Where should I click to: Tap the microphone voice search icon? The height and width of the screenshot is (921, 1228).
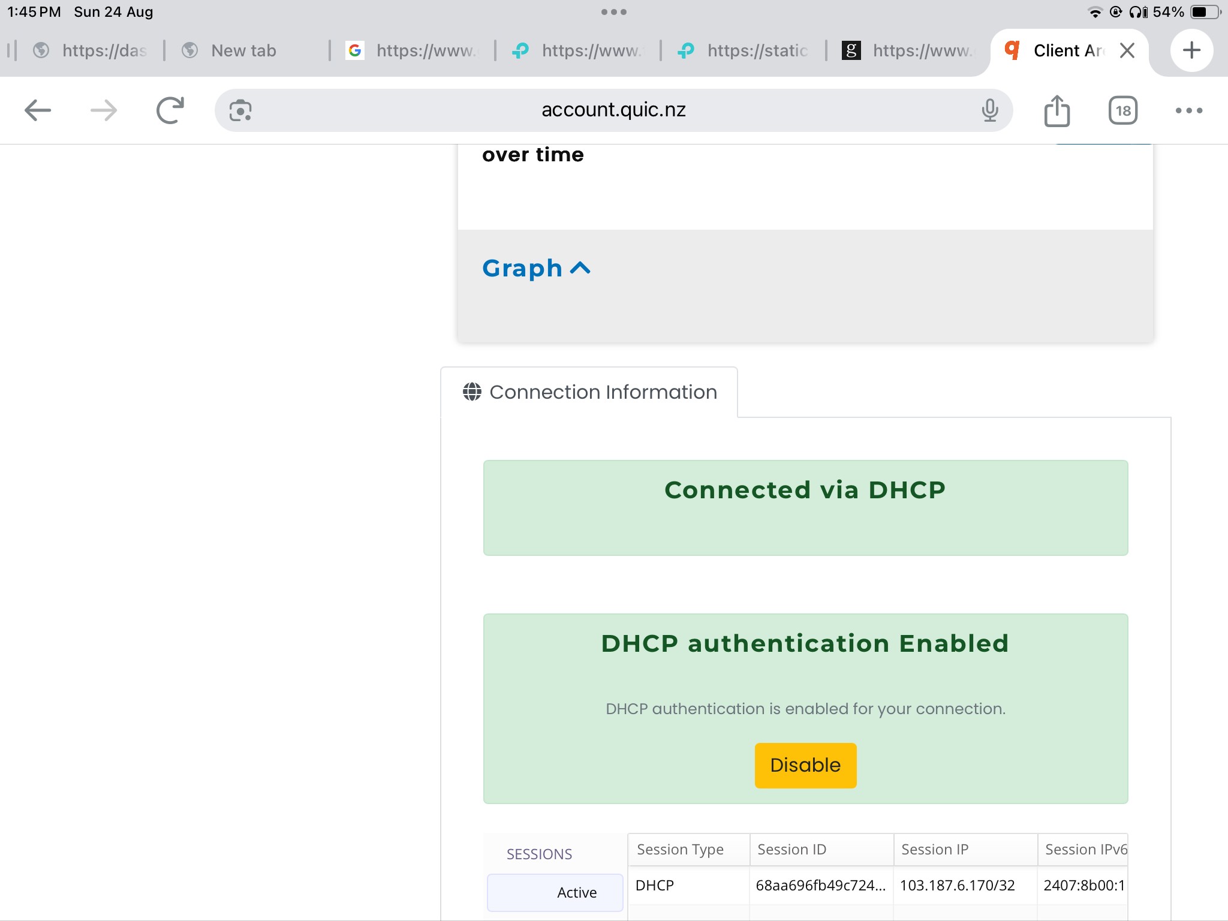(x=990, y=110)
